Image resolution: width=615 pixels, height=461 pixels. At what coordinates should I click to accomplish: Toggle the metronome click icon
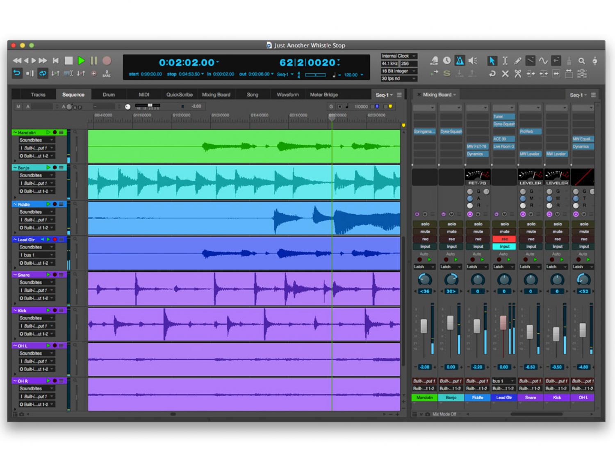pos(460,61)
